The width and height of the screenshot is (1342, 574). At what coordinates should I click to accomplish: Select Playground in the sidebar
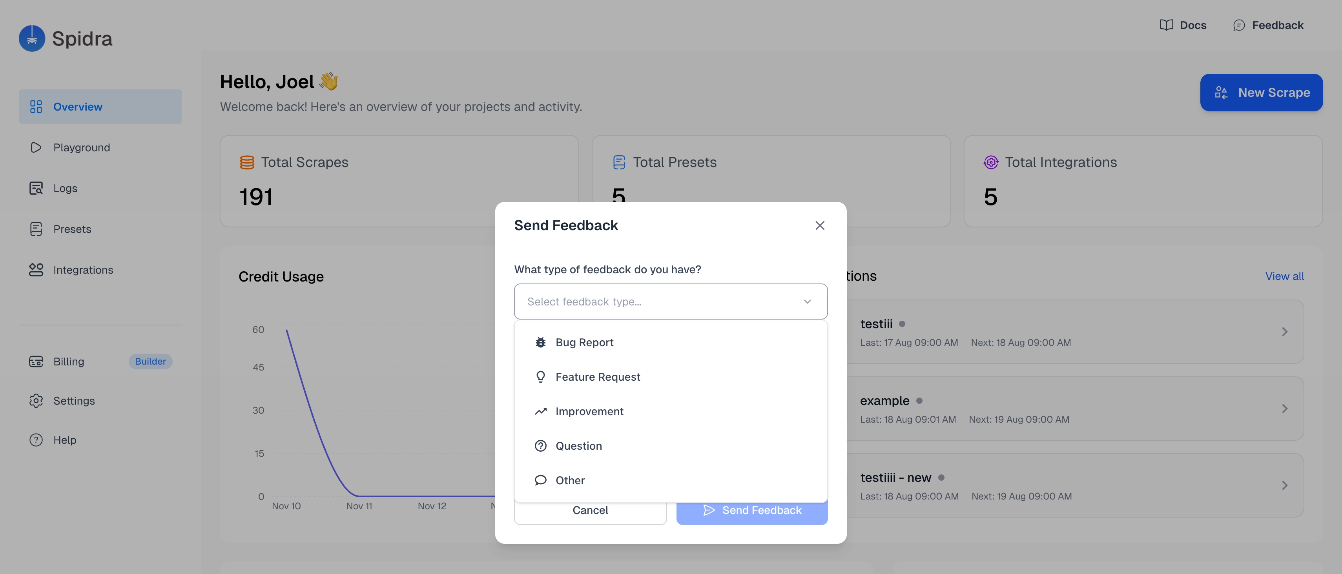click(82, 147)
